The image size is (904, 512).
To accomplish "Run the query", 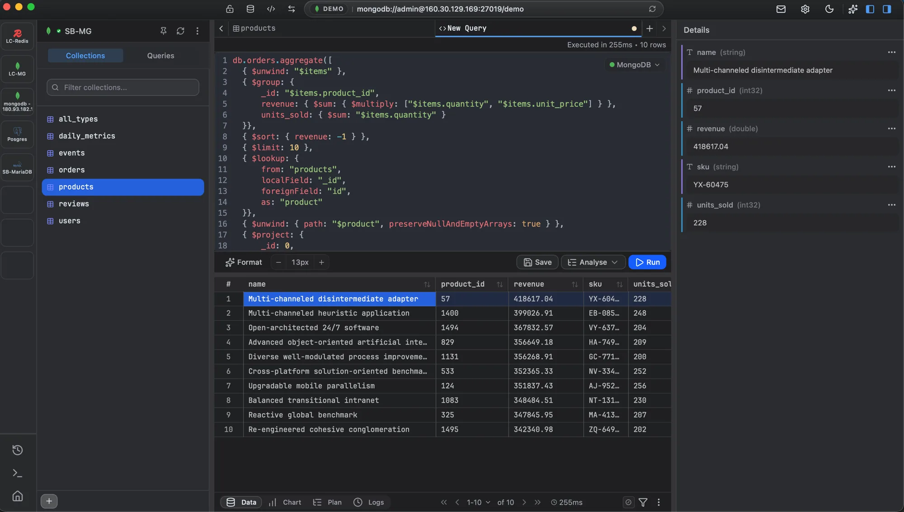I will pos(647,262).
